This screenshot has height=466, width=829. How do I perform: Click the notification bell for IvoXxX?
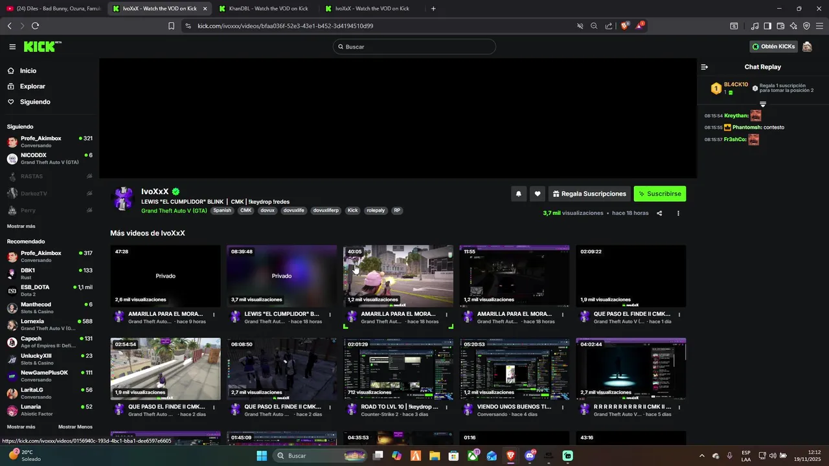coord(518,194)
